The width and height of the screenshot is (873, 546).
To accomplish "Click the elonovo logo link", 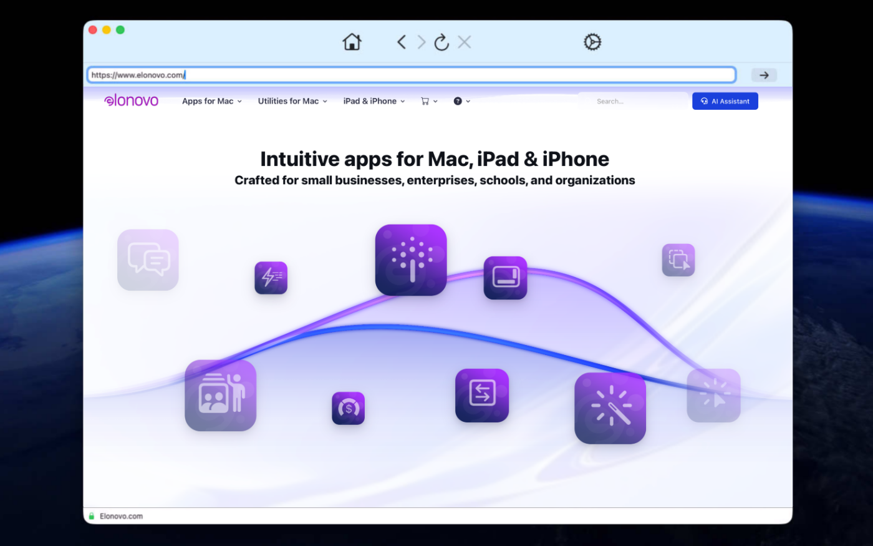I will (x=132, y=100).
